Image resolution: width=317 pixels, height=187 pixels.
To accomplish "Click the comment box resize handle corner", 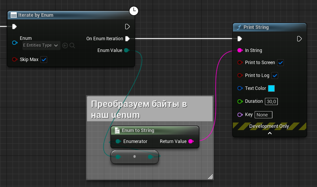I will pyautogui.click(x=210, y=176).
